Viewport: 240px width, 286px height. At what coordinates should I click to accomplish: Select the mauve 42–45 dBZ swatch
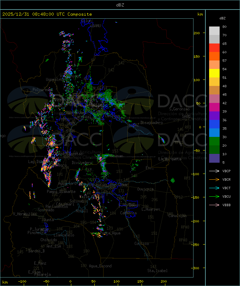click(x=214, y=99)
